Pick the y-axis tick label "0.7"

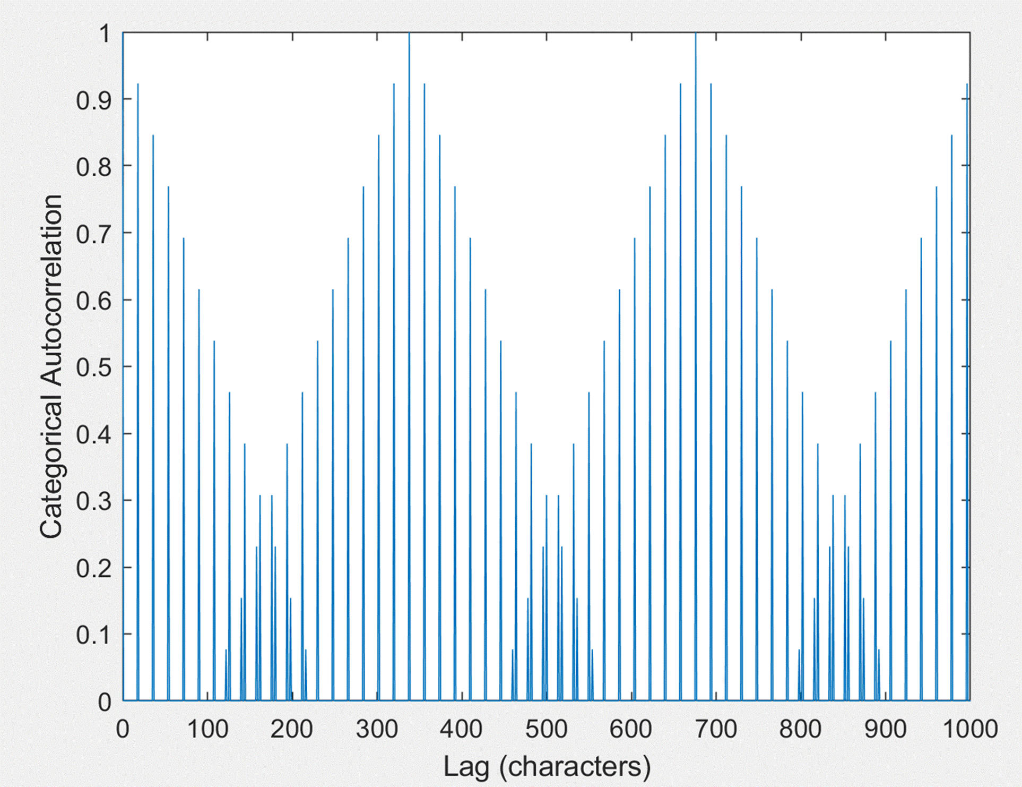coord(93,233)
